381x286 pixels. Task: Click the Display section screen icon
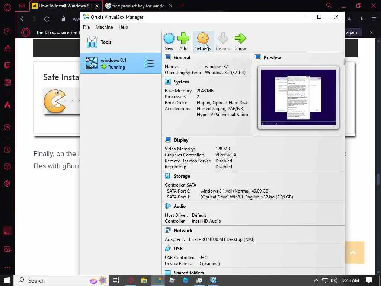click(168, 140)
